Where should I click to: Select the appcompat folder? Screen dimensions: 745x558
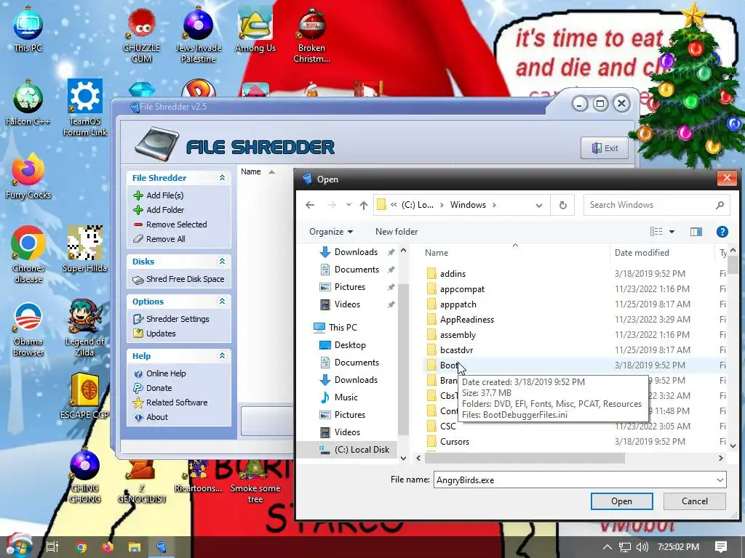point(462,289)
